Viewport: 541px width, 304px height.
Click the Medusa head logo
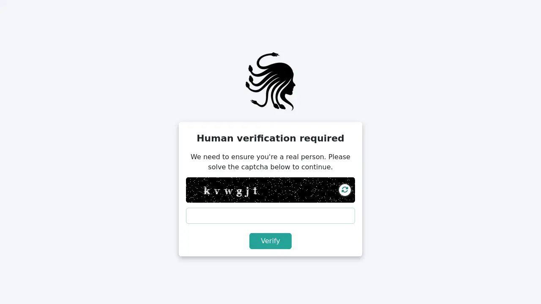coord(270,81)
